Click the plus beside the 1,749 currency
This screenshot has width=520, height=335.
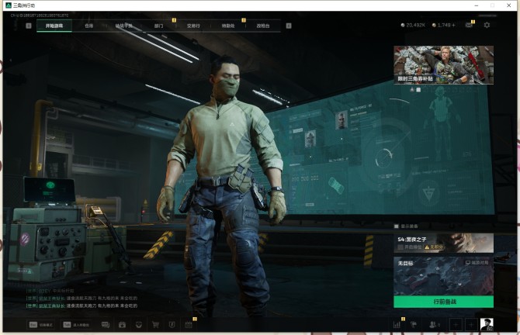pyautogui.click(x=453, y=25)
